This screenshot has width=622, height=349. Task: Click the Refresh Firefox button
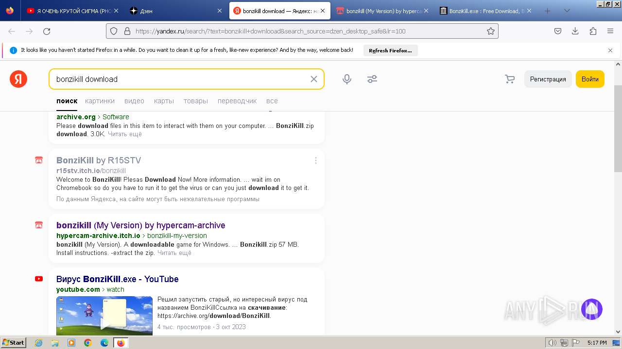click(x=390, y=50)
